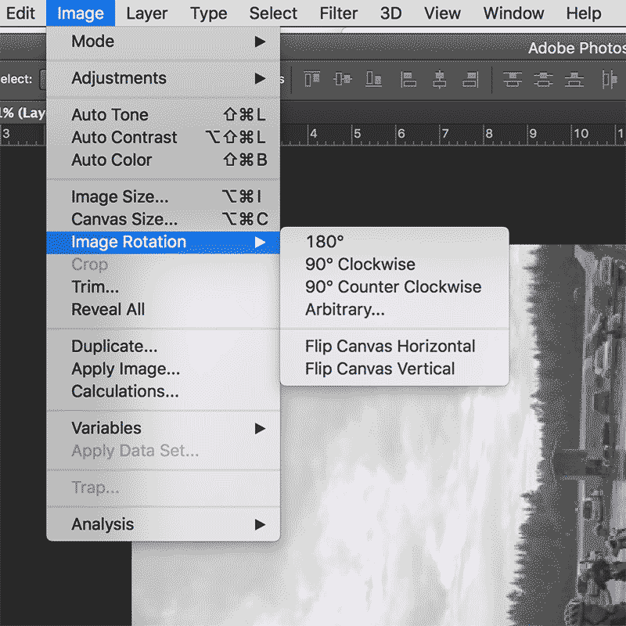Click the Align right edges icon

coord(469,79)
